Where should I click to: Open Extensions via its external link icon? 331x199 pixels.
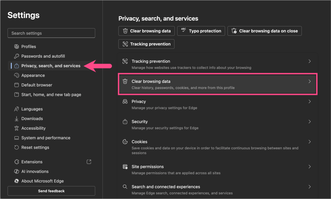pyautogui.click(x=89, y=162)
